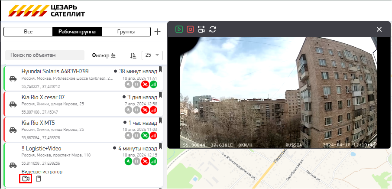Open the Группы tab
392x189 pixels.
(x=126, y=32)
